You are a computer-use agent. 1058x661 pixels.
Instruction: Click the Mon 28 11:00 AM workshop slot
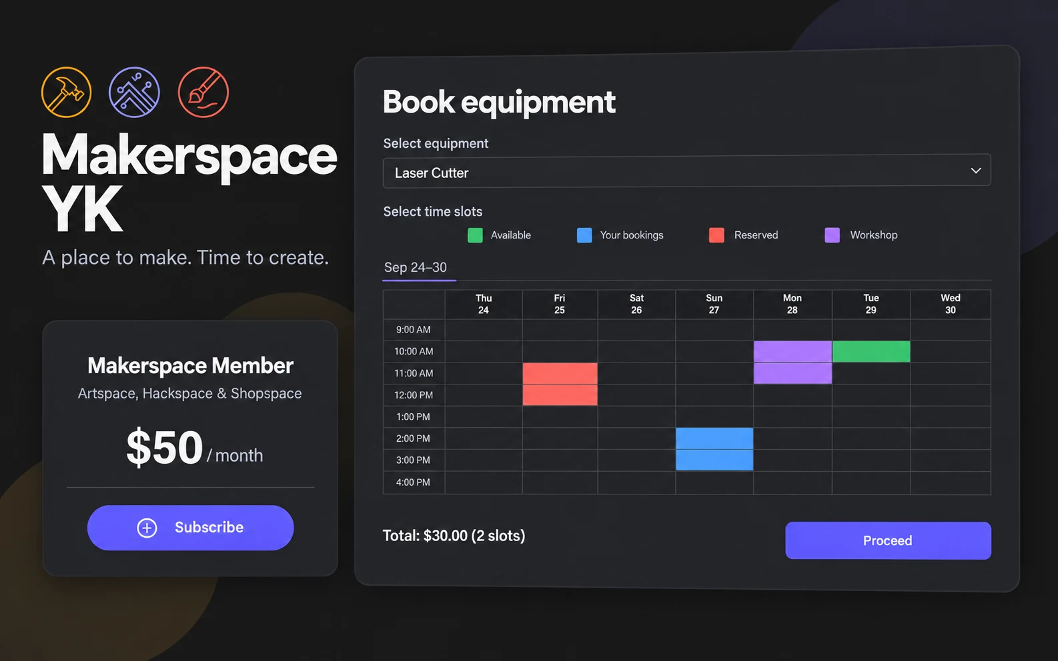[792, 373]
